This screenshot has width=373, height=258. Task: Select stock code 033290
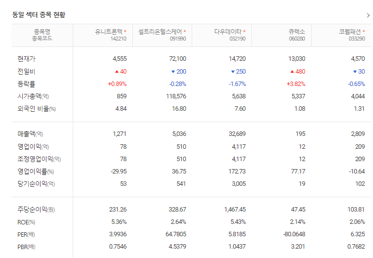click(x=357, y=39)
